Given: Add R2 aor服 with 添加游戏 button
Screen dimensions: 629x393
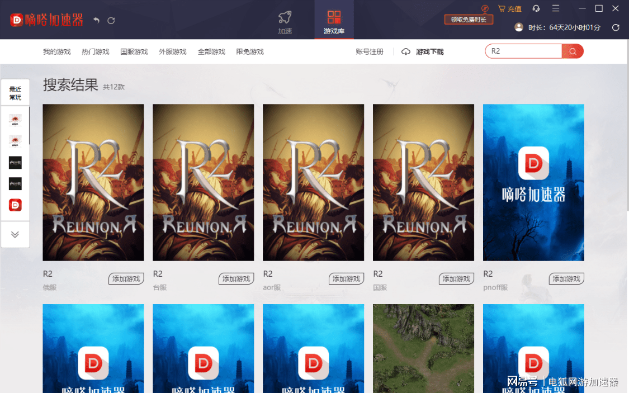Looking at the screenshot, I should pos(346,279).
